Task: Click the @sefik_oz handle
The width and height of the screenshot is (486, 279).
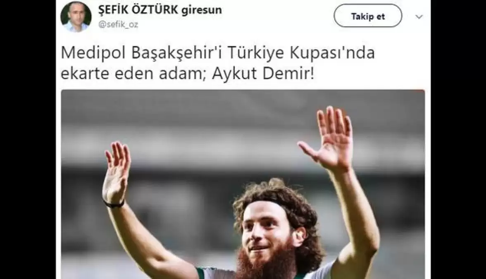Action: pyautogui.click(x=118, y=24)
